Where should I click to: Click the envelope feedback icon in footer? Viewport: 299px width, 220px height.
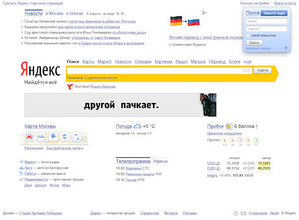[x=243, y=213]
